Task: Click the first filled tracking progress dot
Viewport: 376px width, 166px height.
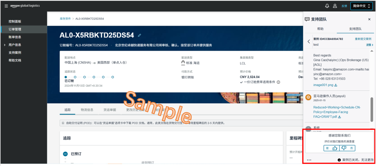Action: 66,77
